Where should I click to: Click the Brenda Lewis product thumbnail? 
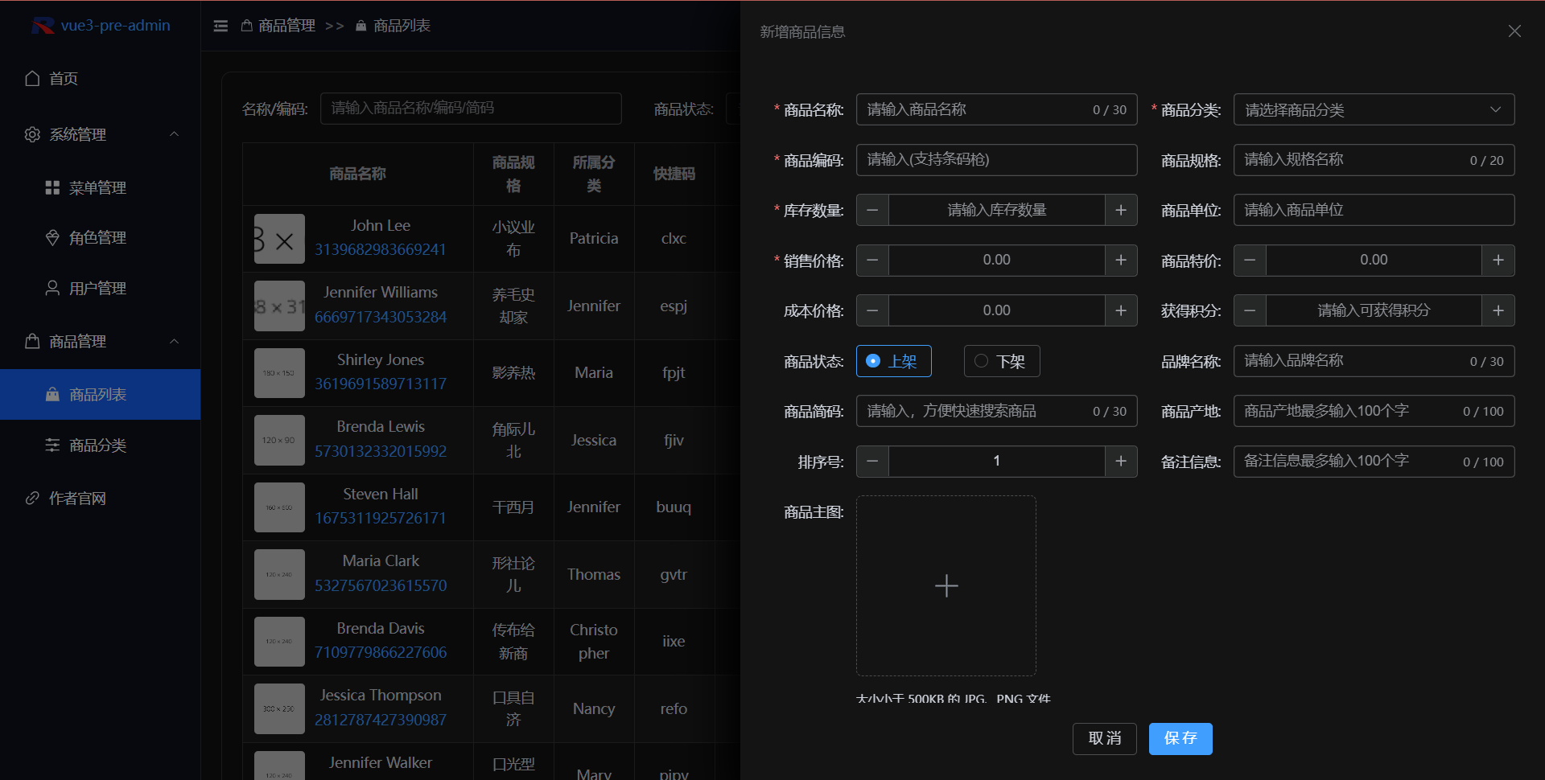pos(279,440)
